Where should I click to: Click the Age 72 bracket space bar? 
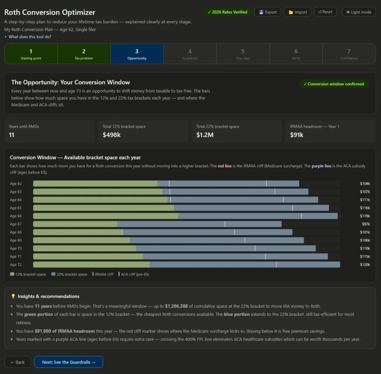point(186,265)
